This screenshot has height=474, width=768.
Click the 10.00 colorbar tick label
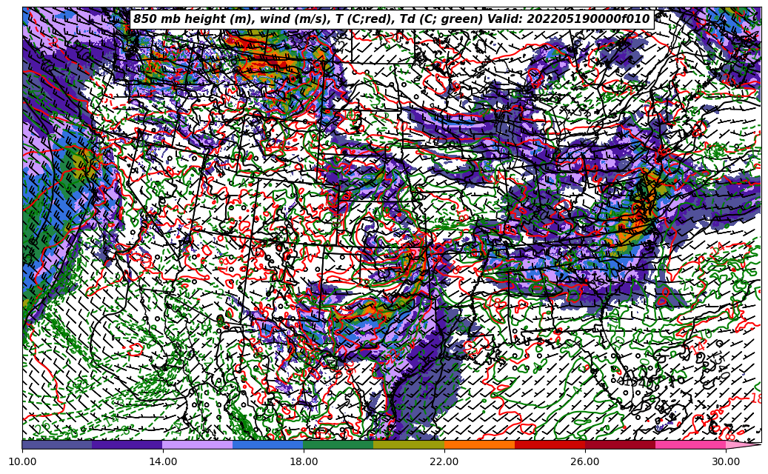22,461
